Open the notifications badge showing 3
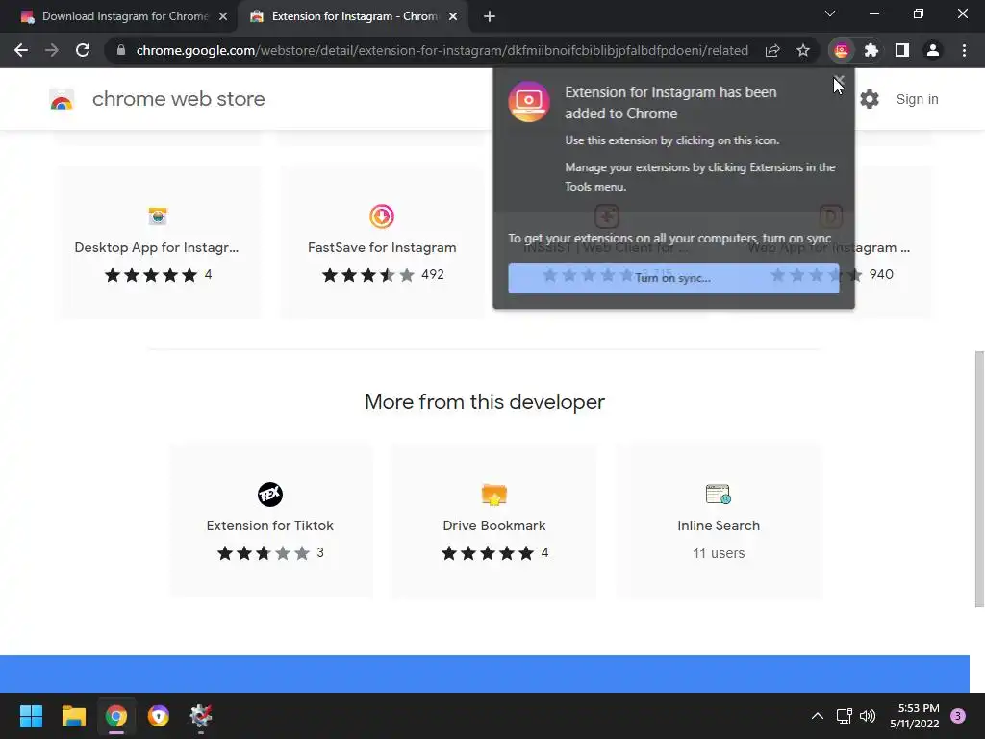Viewport: 985px width, 739px height. (958, 716)
